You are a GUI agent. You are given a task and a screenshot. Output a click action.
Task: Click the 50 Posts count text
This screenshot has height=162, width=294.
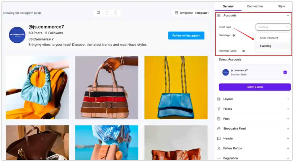click(x=35, y=33)
